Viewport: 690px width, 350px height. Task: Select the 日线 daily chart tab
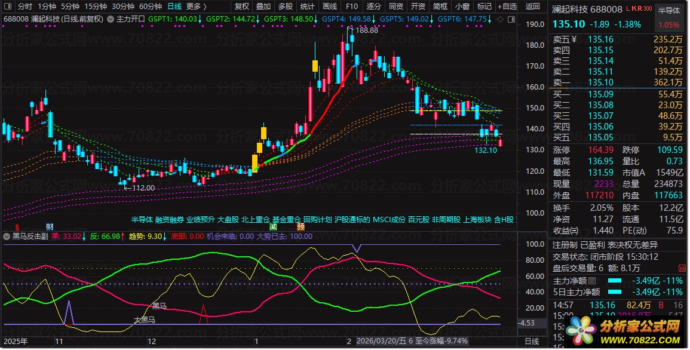(x=174, y=7)
